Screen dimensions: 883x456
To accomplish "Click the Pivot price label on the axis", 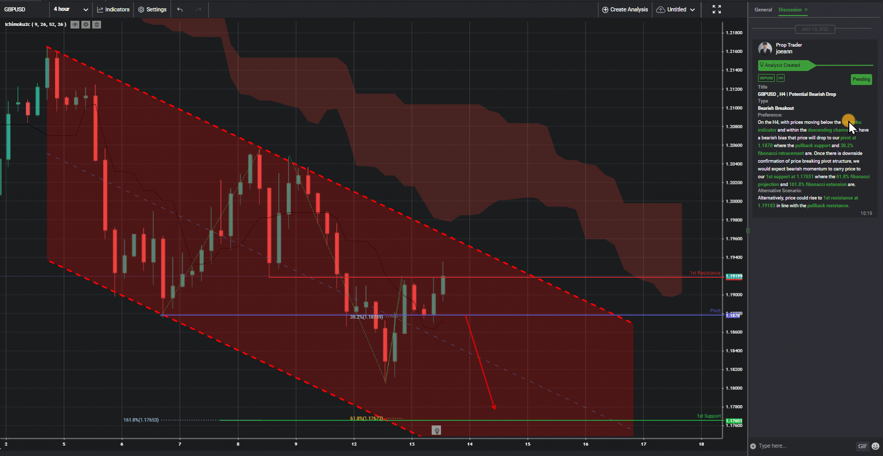I will pos(734,315).
